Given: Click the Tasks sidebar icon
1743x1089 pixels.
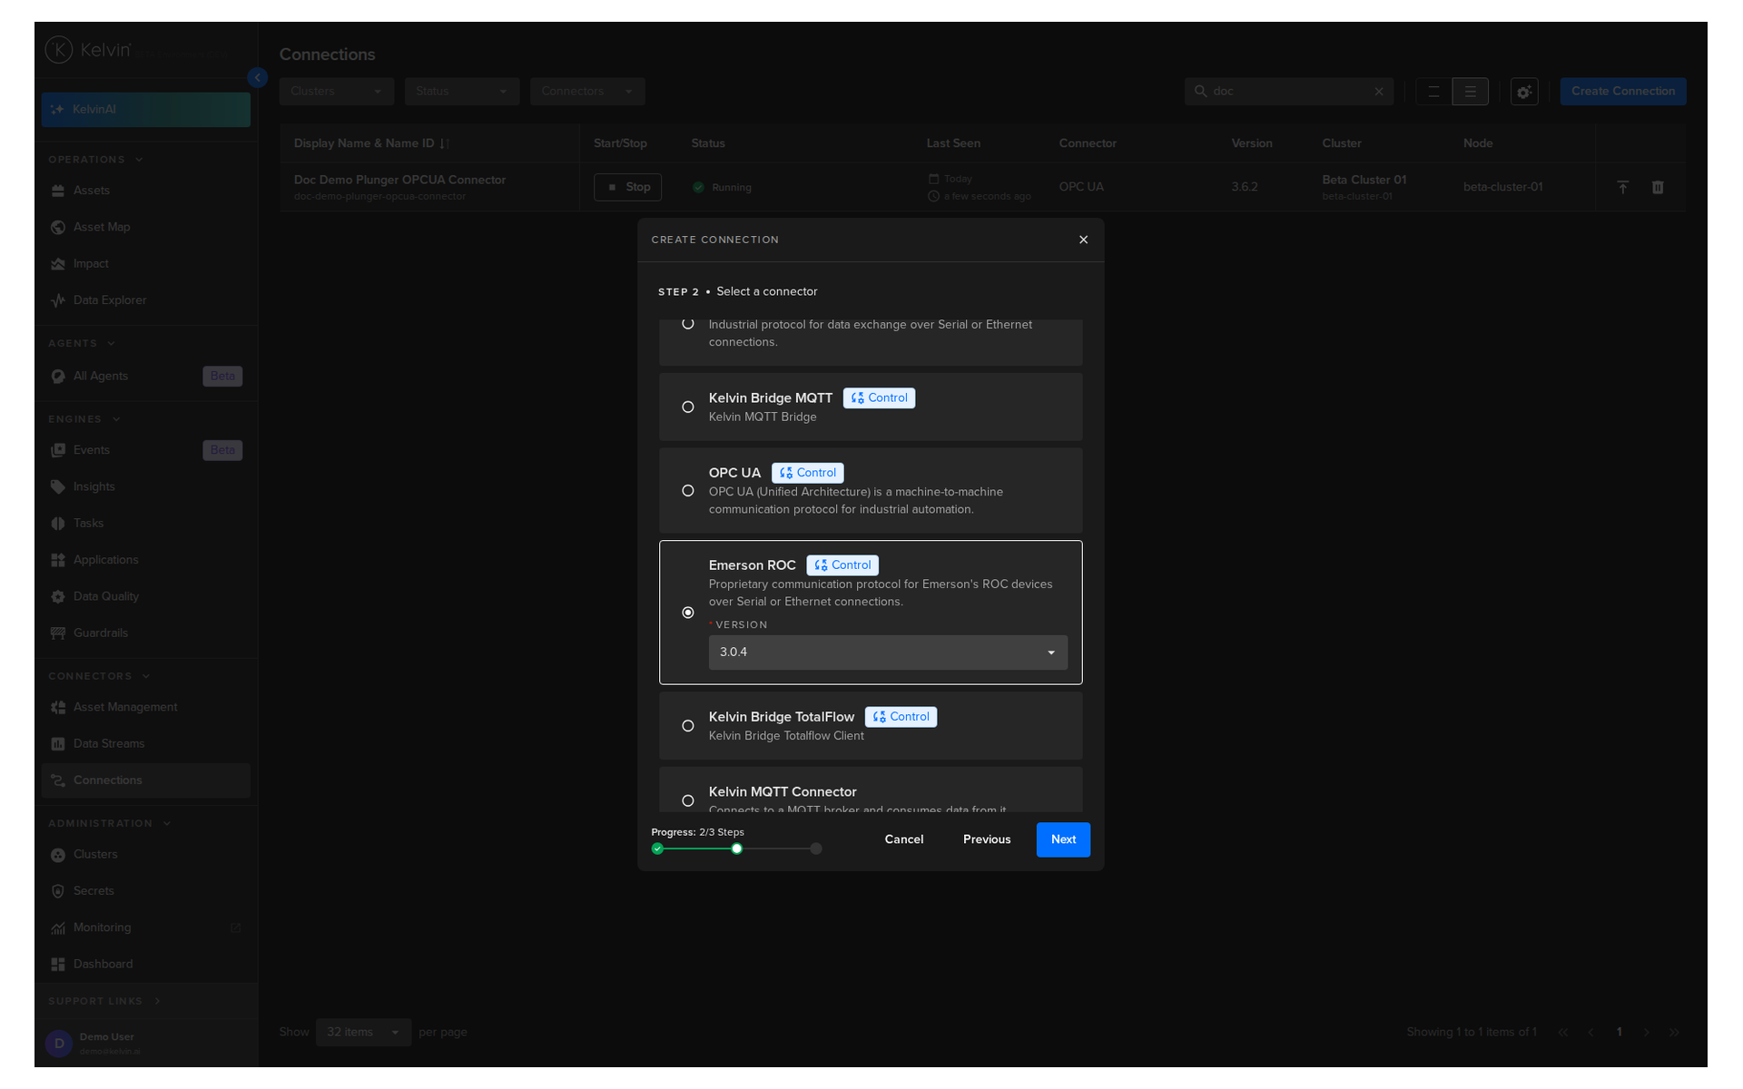Looking at the screenshot, I should tap(58, 524).
